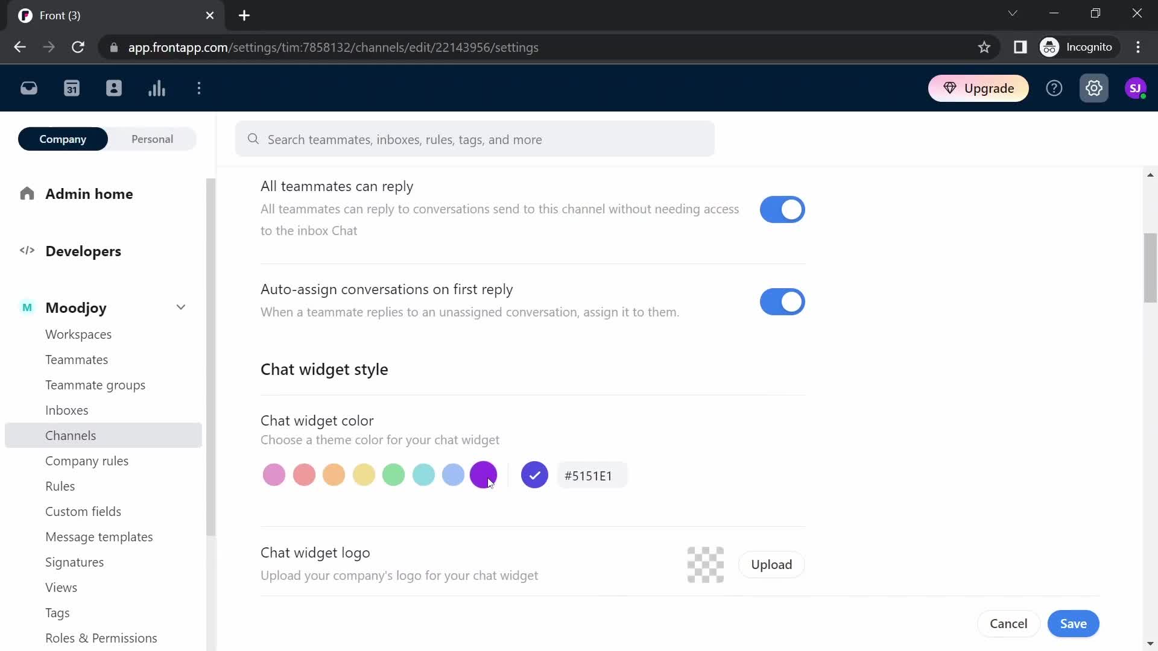Image resolution: width=1158 pixels, height=651 pixels.
Task: Expand the Moodjoy team section
Action: pyautogui.click(x=180, y=307)
